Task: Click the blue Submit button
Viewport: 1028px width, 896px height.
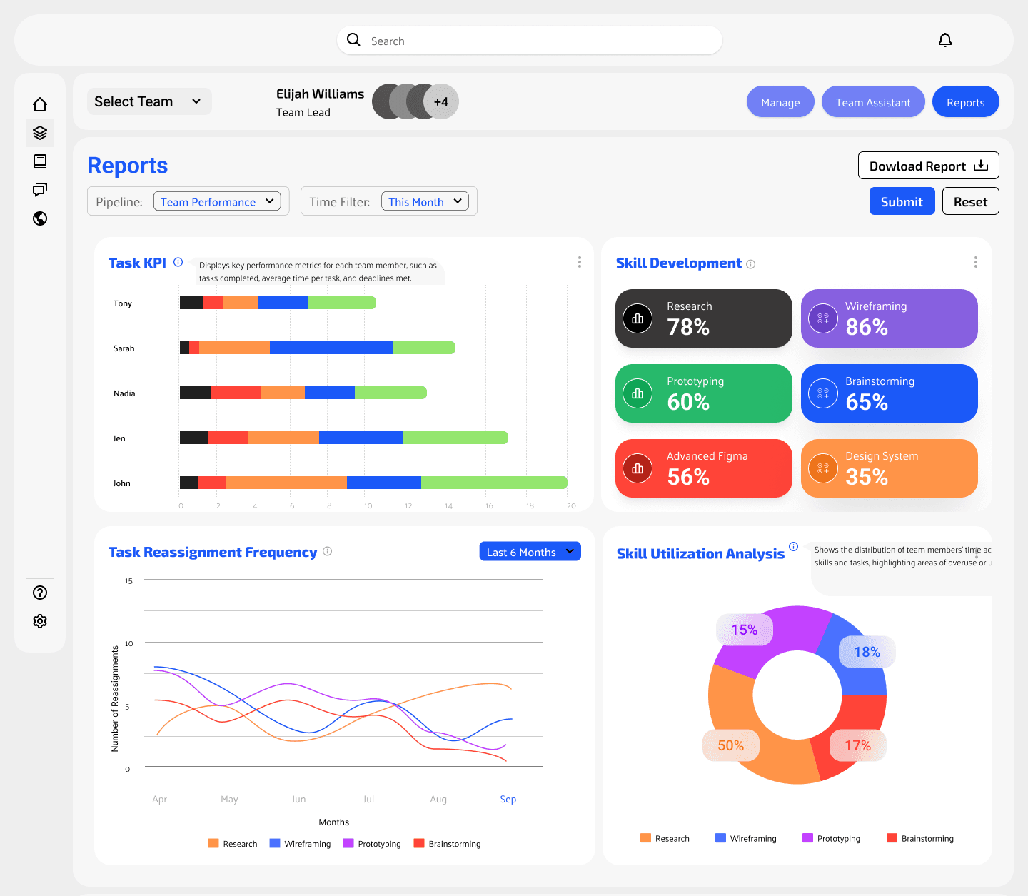Action: (x=901, y=201)
